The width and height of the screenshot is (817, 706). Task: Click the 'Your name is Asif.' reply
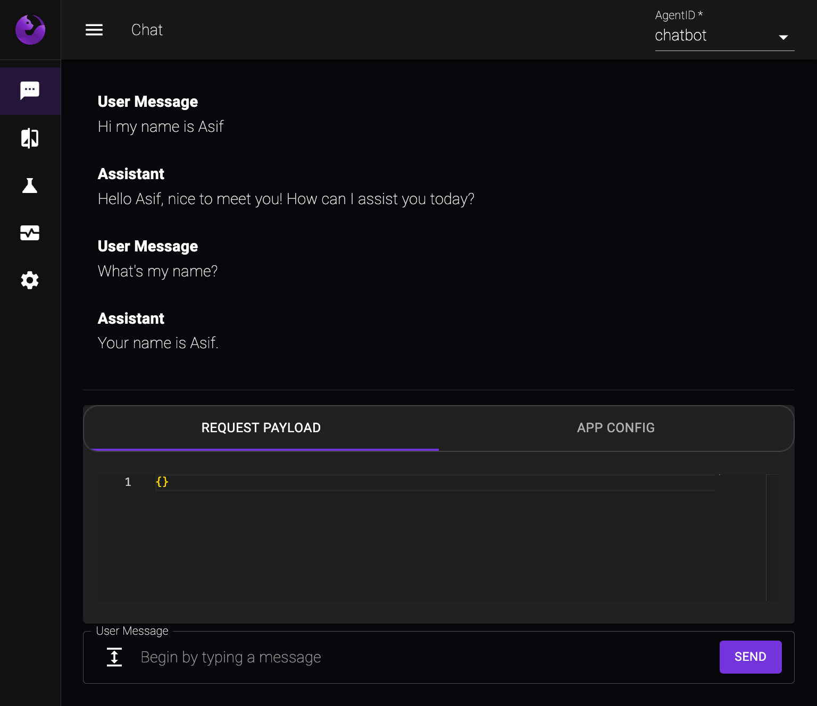click(158, 343)
